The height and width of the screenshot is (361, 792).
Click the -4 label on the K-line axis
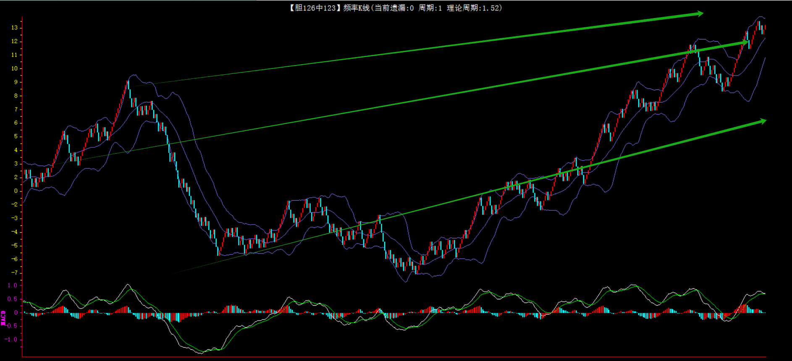pos(14,232)
